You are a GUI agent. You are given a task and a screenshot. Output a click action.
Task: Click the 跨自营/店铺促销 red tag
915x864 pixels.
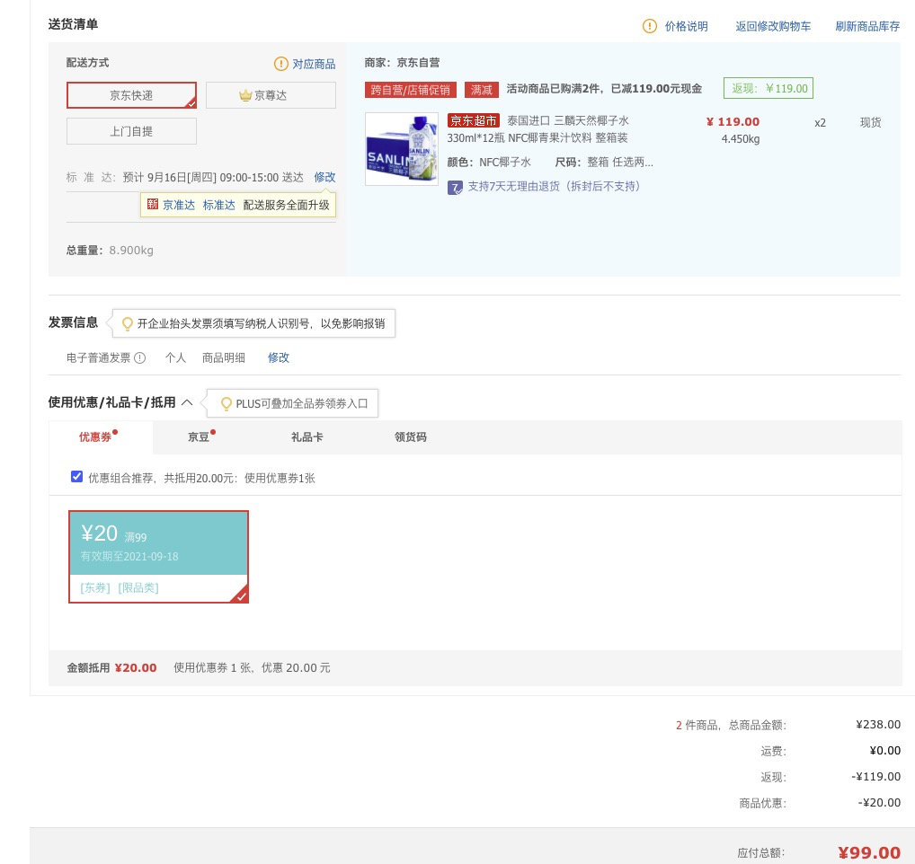point(411,90)
